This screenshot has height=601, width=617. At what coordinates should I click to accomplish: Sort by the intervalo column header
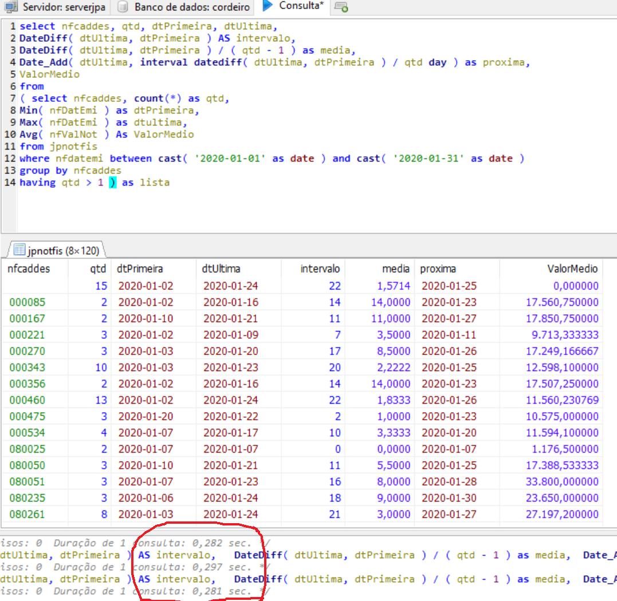coord(320,268)
